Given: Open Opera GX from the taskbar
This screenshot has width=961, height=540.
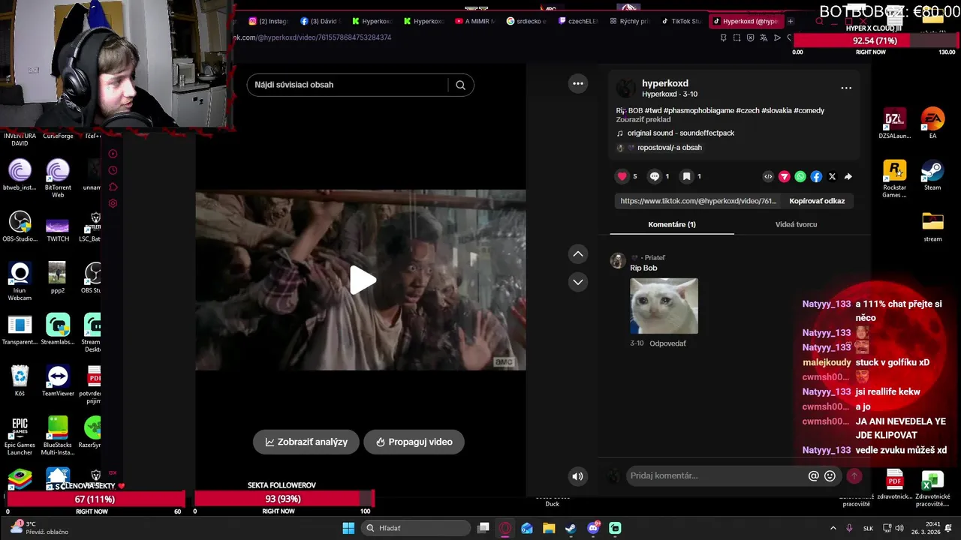Looking at the screenshot, I should 505,528.
